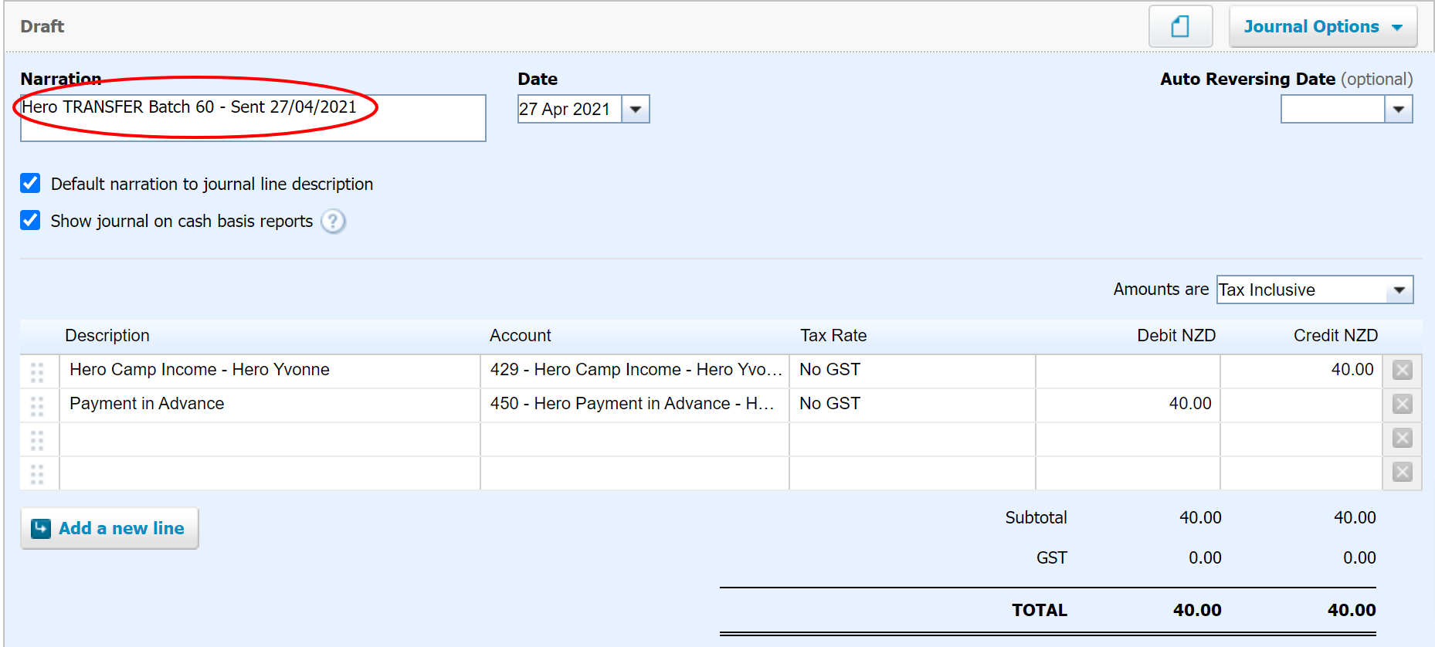This screenshot has height=647, width=1435.
Task: Click the copy journal document icon
Action: (x=1179, y=27)
